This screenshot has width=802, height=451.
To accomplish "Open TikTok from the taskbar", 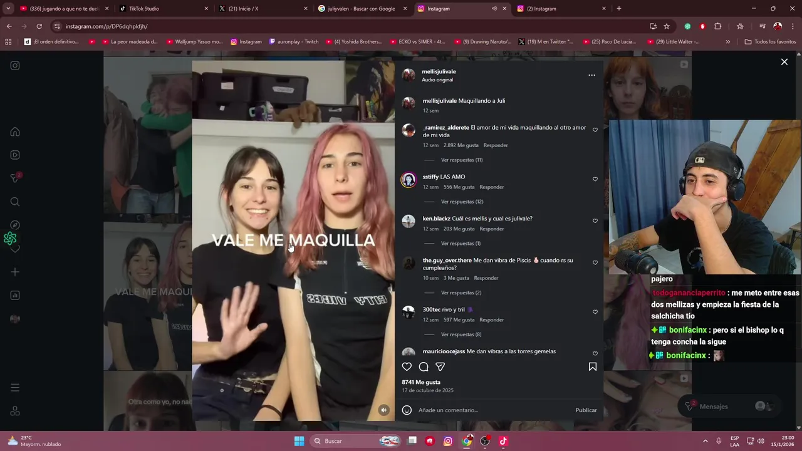I will click(503, 441).
